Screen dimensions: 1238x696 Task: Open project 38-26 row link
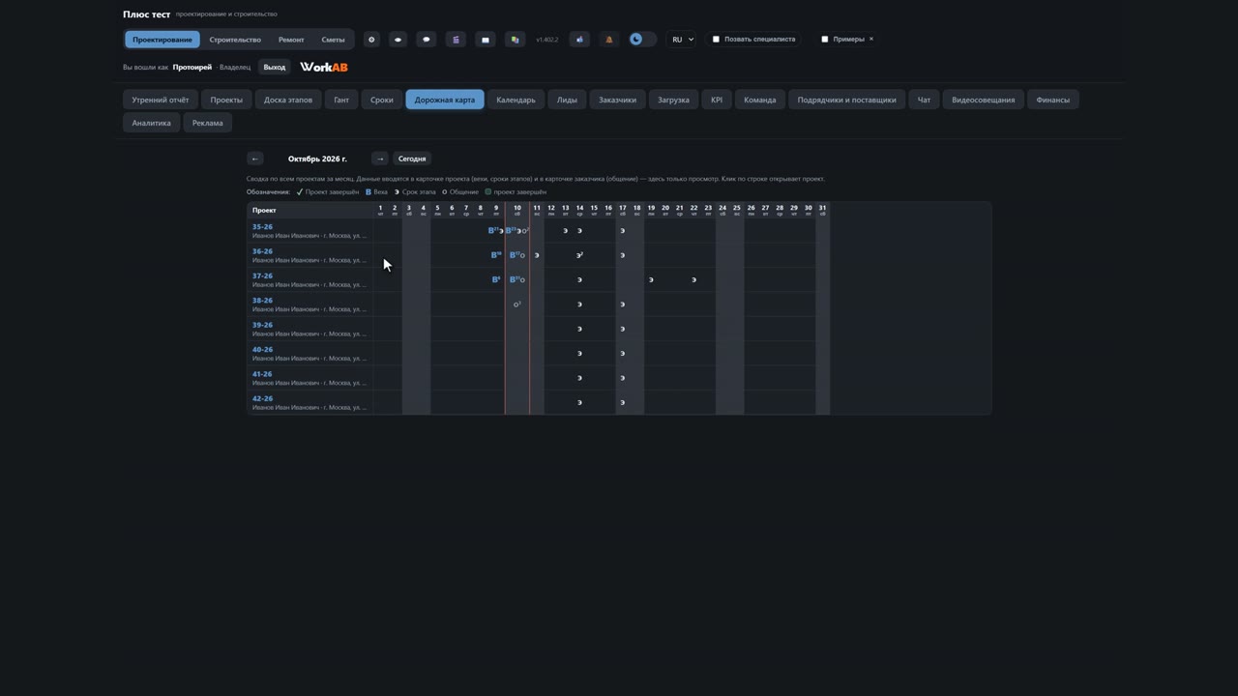pyautogui.click(x=262, y=301)
